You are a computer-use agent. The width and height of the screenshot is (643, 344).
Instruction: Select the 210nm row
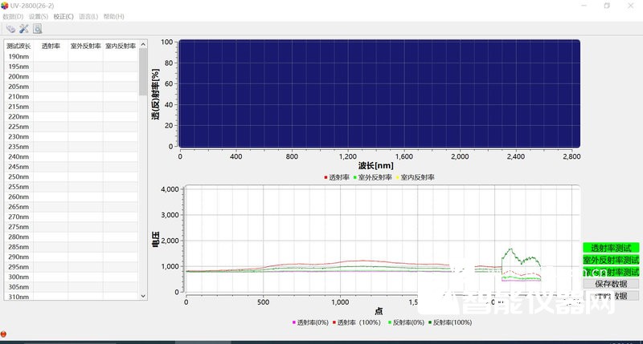72,96
